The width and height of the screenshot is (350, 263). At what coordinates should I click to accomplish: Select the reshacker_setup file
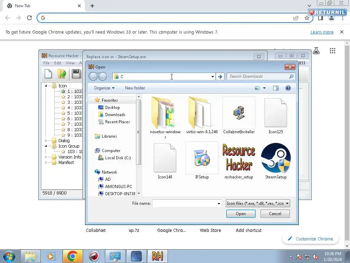tap(239, 161)
